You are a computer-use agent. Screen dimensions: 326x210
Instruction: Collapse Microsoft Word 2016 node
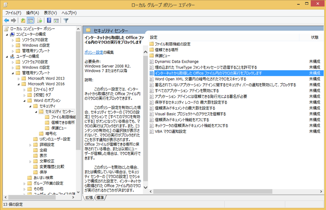[x=18, y=84]
